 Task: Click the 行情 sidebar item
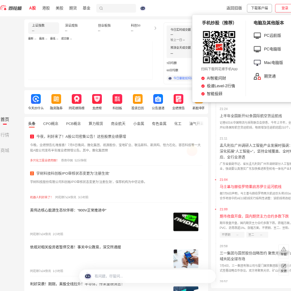(5, 135)
